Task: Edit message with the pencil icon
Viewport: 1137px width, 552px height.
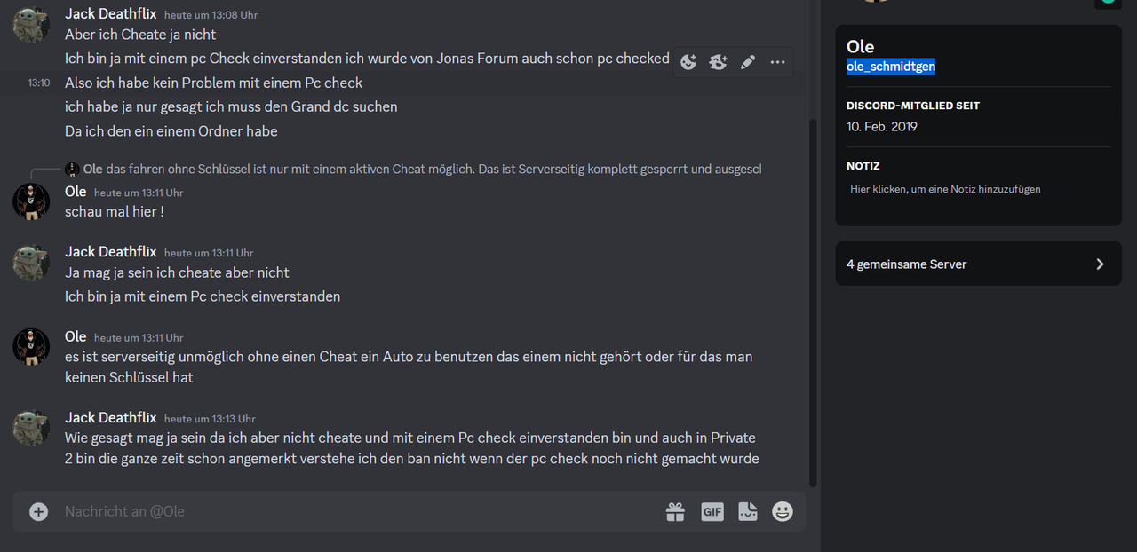Action: [748, 62]
